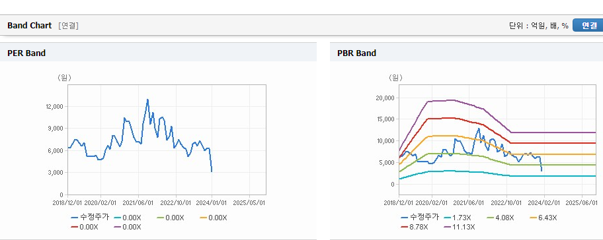Click the [연결] label beside Band Chart
Image resolution: width=603 pixels, height=240 pixels.
[69, 26]
